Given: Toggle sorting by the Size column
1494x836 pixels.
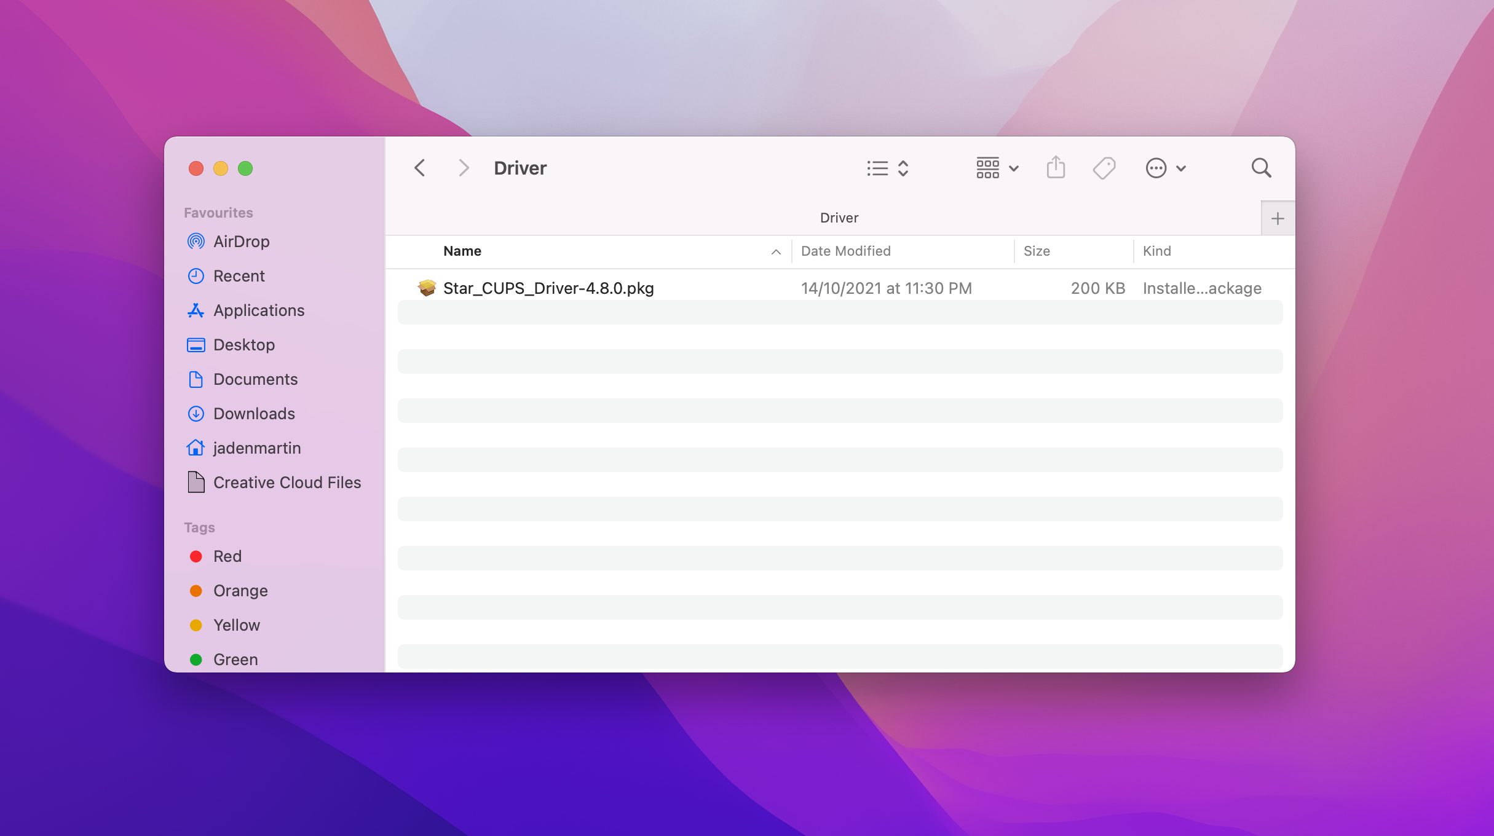Looking at the screenshot, I should pos(1037,251).
